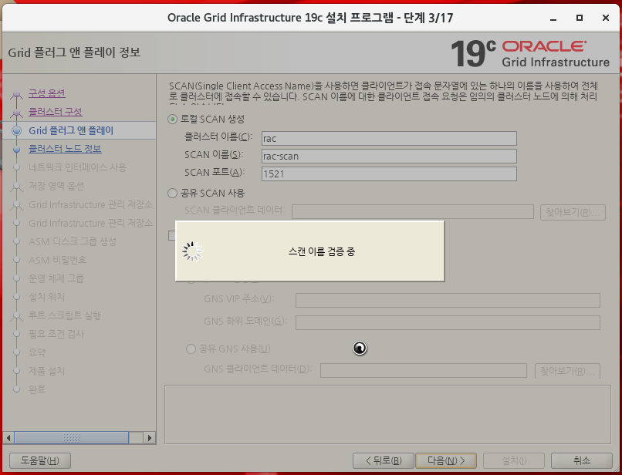Click the step marker next to 클러스터 노드 정보

17,149
